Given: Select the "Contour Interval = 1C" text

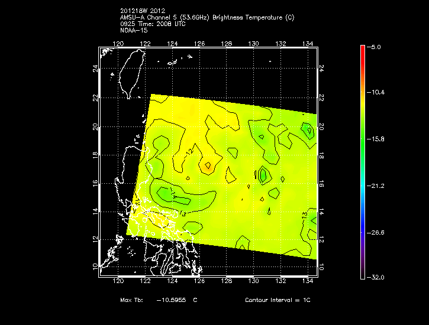Looking at the screenshot, I should [278, 300].
